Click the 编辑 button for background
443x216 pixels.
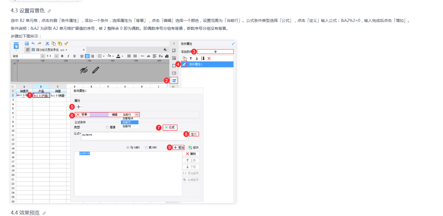tap(114, 115)
